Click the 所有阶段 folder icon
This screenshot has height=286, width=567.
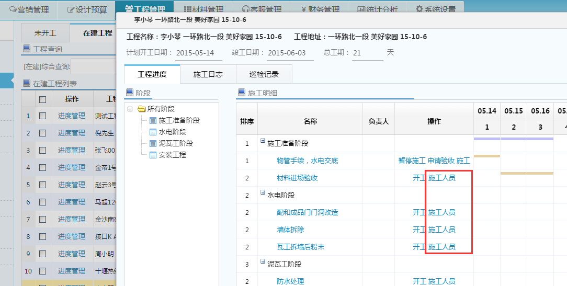click(x=141, y=109)
